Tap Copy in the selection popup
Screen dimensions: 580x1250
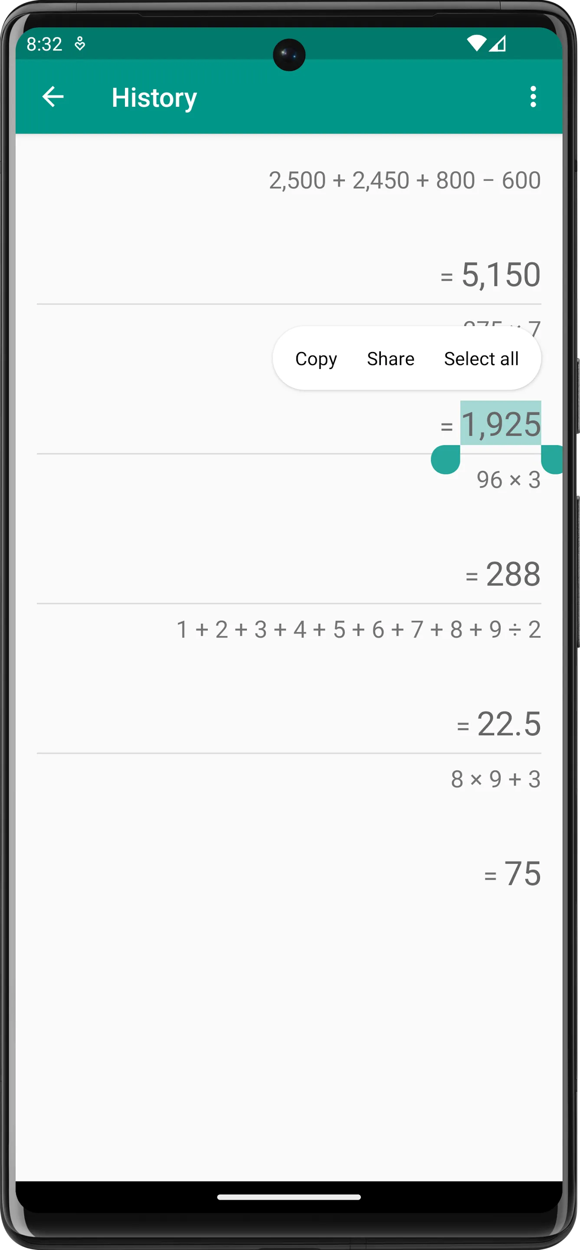[316, 359]
